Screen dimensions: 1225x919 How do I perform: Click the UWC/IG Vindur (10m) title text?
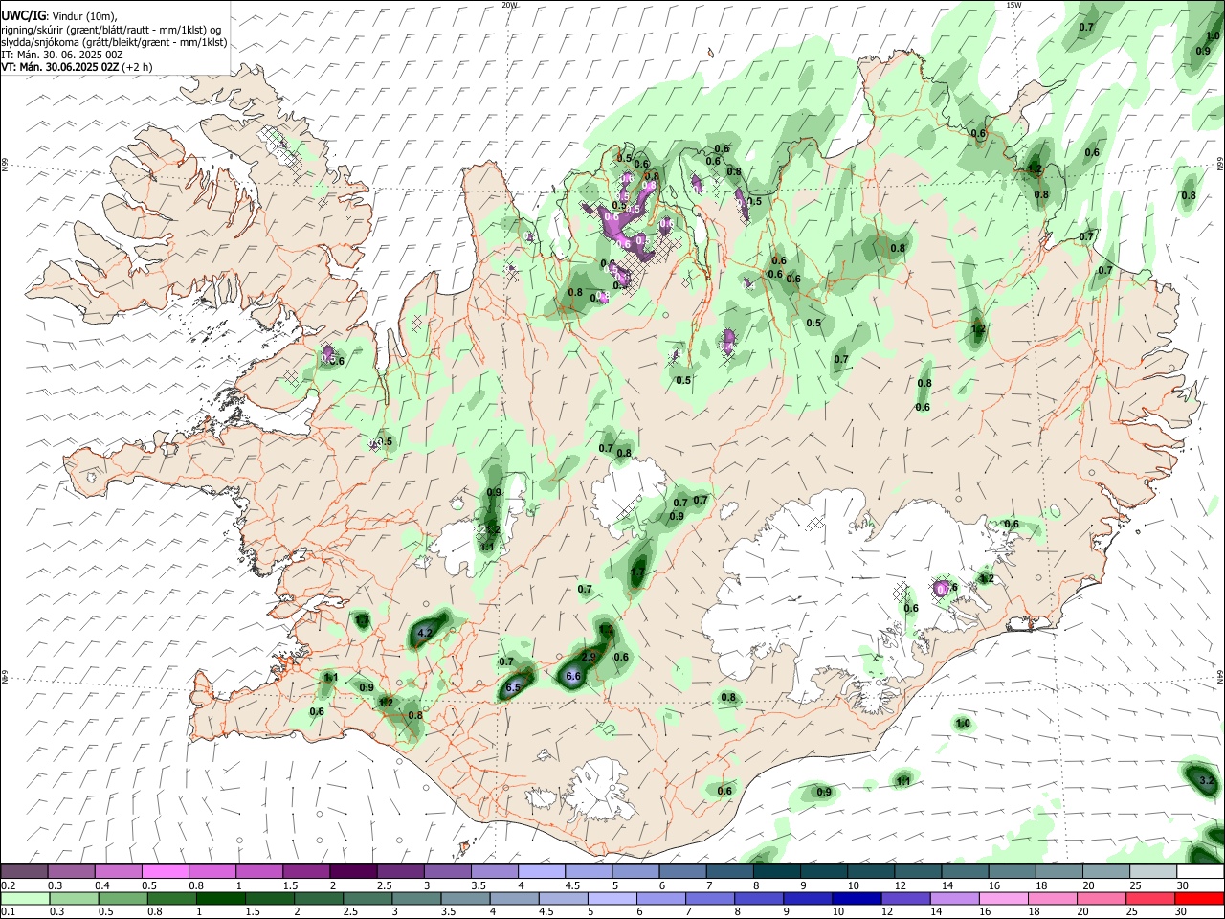pyautogui.click(x=59, y=15)
